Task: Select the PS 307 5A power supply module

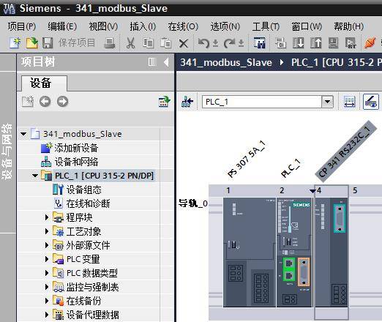Action: (x=250, y=252)
